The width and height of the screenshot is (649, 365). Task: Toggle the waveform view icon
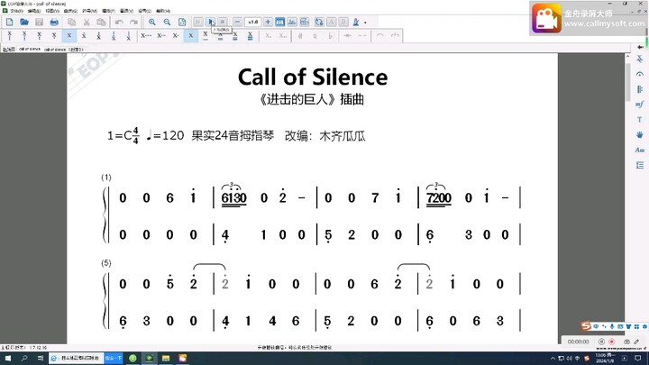[292, 22]
